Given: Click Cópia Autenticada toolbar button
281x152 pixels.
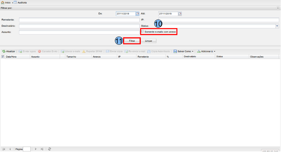Looking at the screenshot, I should click(x=159, y=51).
